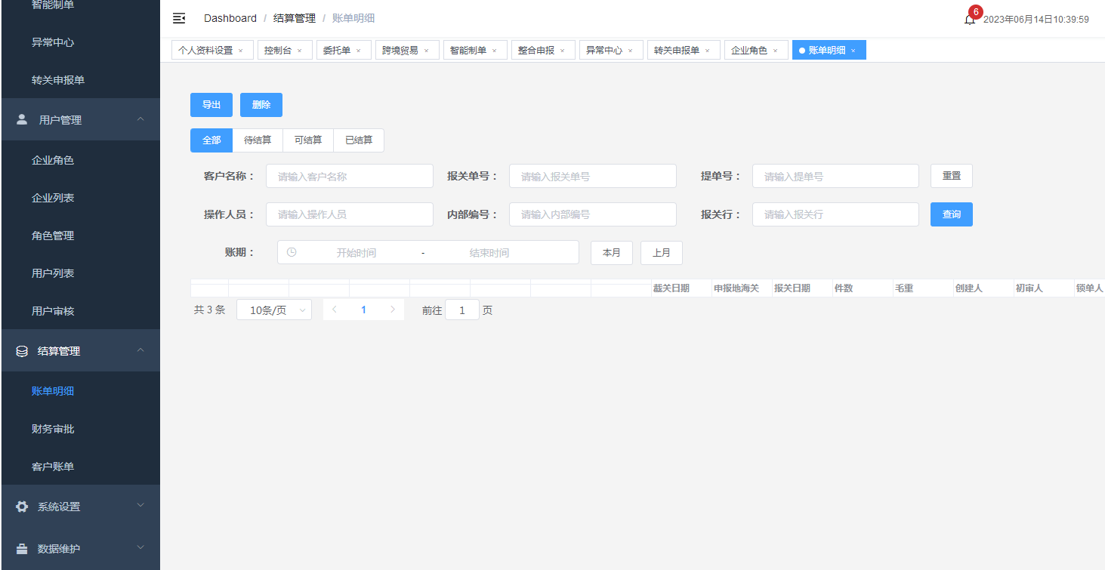Close the 跨境贸易 tab with x icon
This screenshot has width=1105, height=570.
point(426,51)
